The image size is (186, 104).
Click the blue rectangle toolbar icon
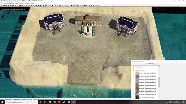coord(38,5)
